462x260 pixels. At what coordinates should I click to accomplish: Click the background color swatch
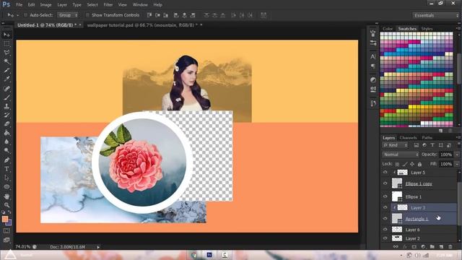click(x=9, y=223)
